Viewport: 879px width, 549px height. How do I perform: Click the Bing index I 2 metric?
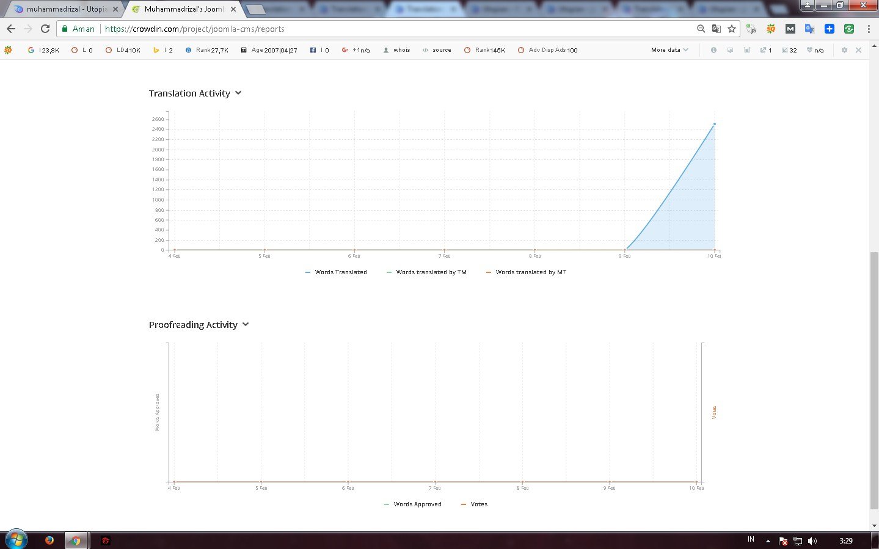click(162, 50)
